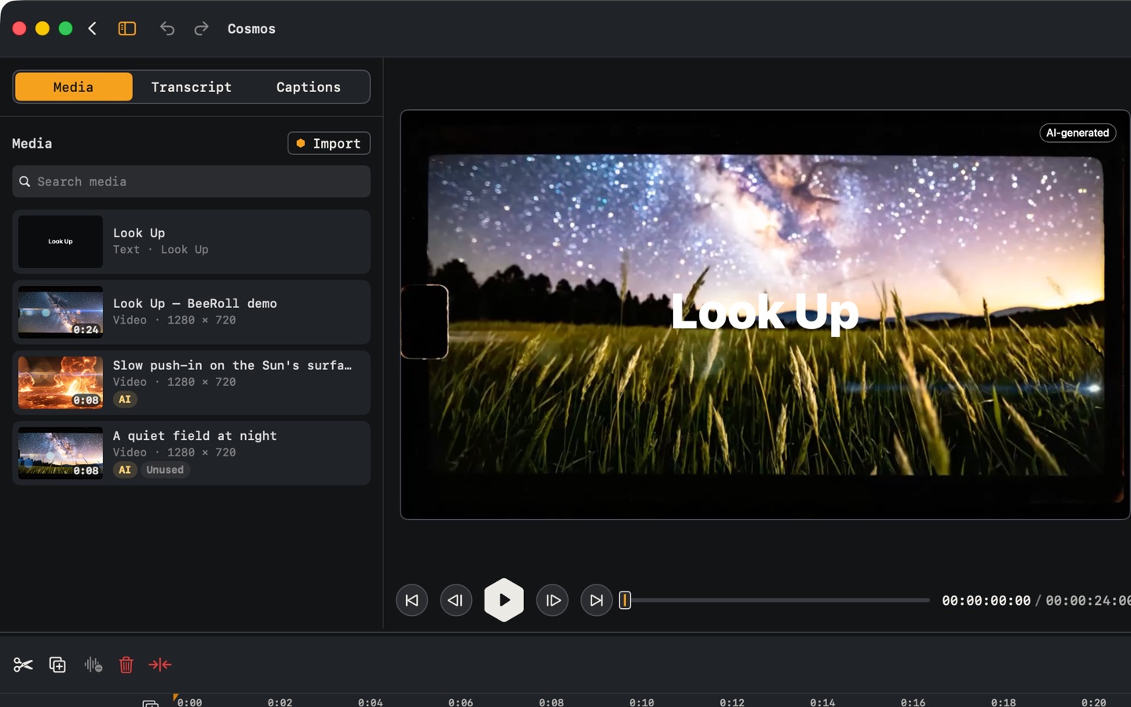Redo the last undone action
The height and width of the screenshot is (707, 1131).
tap(202, 29)
